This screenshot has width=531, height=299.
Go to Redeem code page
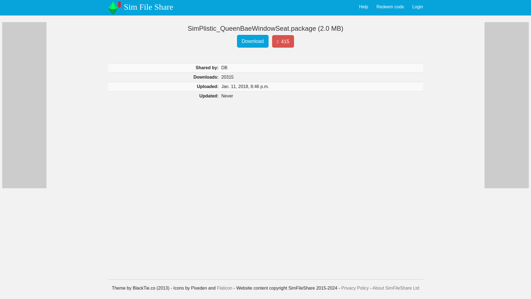pyautogui.click(x=390, y=7)
